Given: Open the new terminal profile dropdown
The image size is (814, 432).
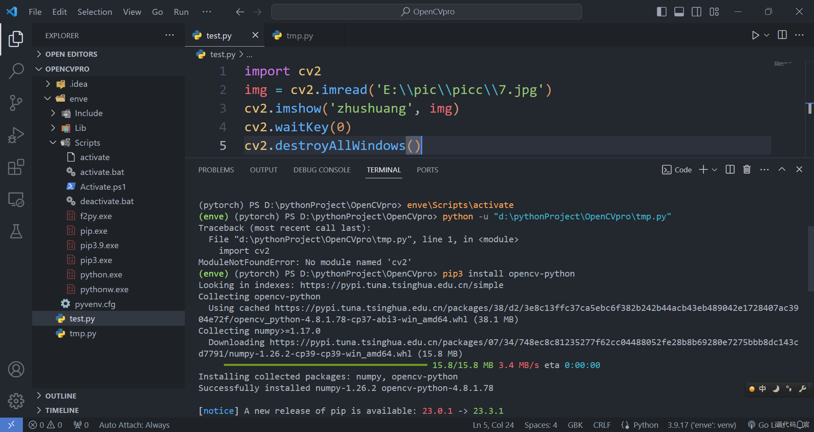Looking at the screenshot, I should pos(714,169).
